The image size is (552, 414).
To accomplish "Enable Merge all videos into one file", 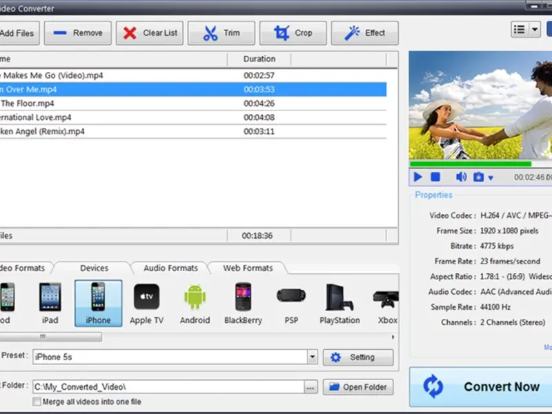I will 37,402.
